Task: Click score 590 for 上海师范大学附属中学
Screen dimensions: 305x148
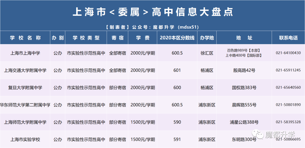Action: click(177, 122)
